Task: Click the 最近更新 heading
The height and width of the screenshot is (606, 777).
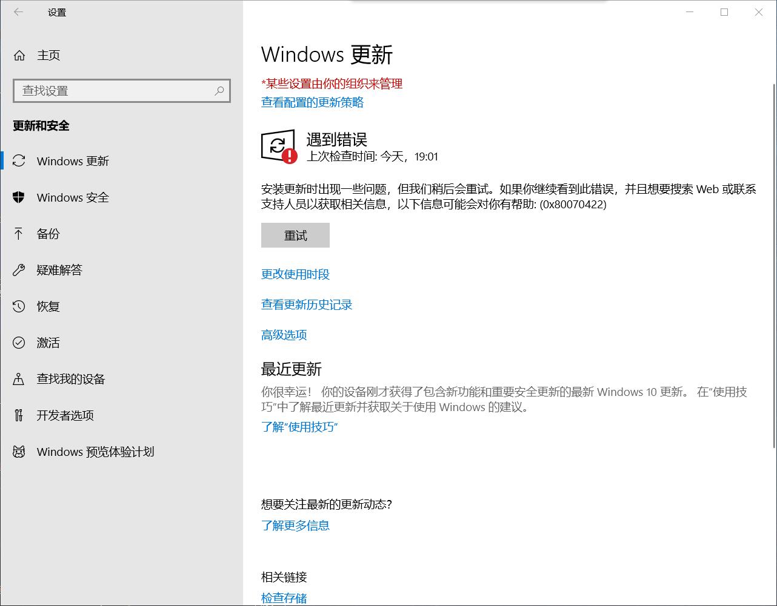Action: click(x=292, y=369)
